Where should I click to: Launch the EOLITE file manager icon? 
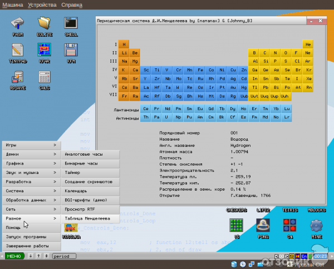45,24
